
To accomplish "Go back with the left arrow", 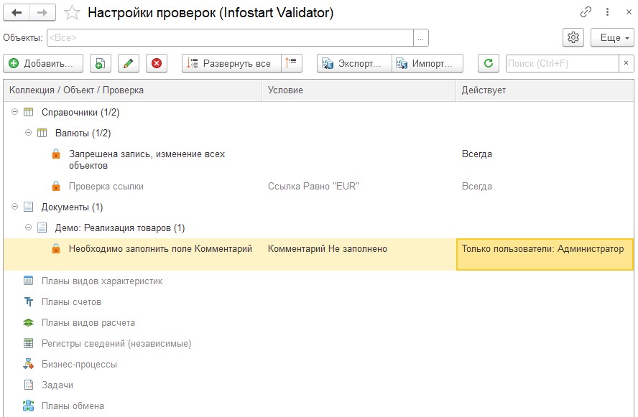I will 17,13.
